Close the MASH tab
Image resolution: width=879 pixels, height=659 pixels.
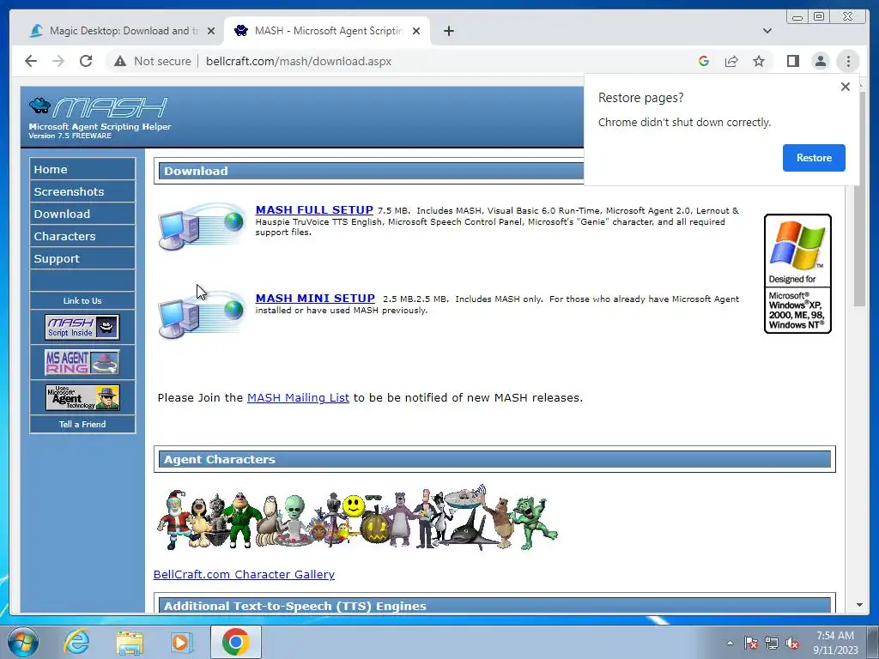point(416,31)
